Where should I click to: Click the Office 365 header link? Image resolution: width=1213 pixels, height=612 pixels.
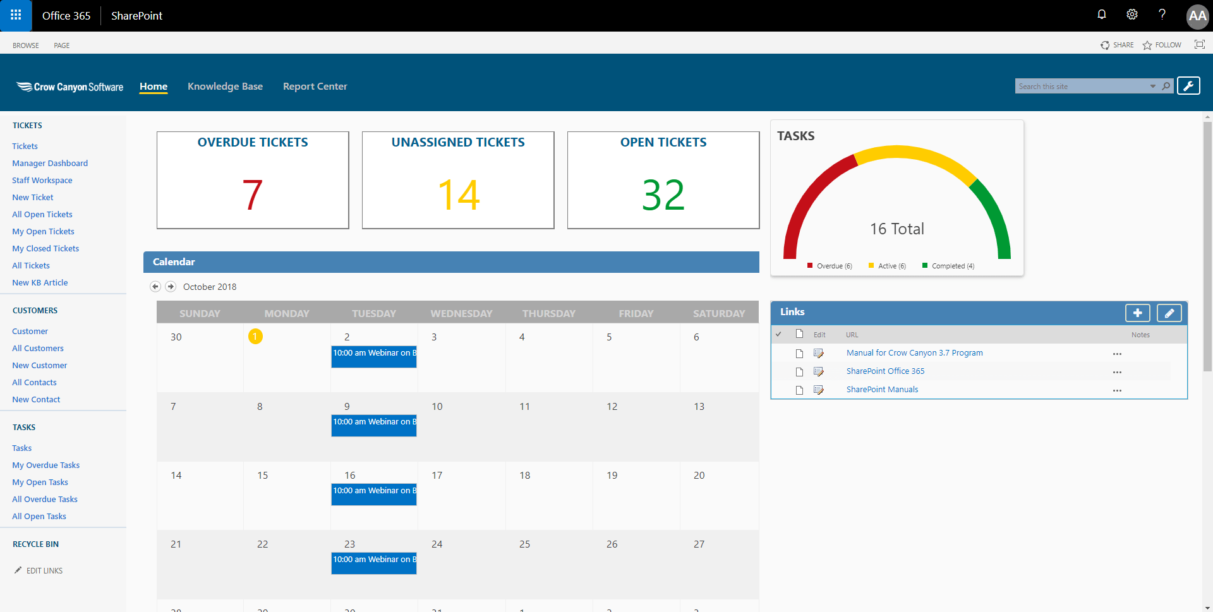[66, 16]
